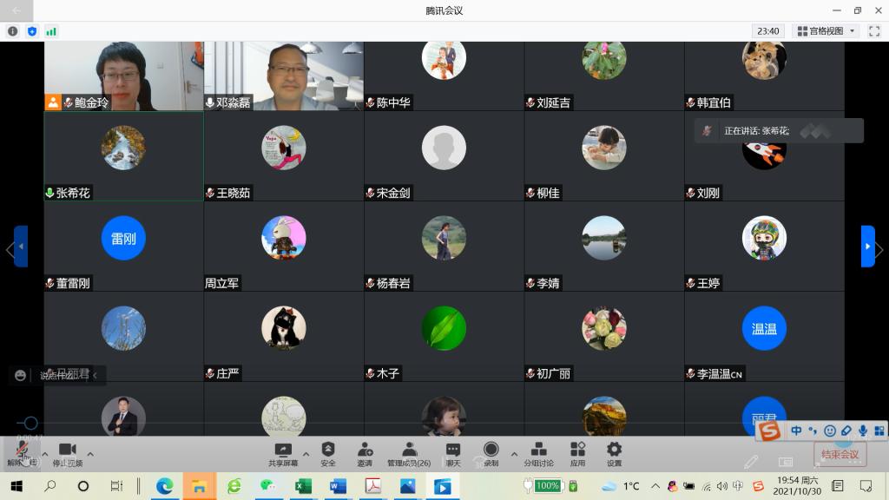Click the Invite (邀请) icon
This screenshot has width=889, height=500.
point(365,455)
